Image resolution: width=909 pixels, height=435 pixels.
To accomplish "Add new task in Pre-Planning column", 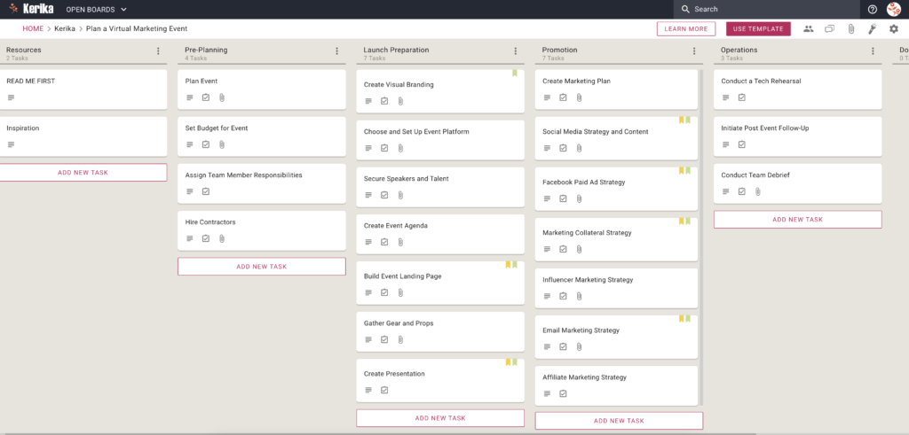I will (x=262, y=266).
